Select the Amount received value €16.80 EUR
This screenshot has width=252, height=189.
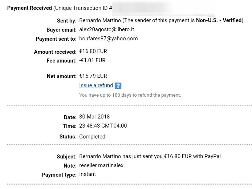point(93,51)
